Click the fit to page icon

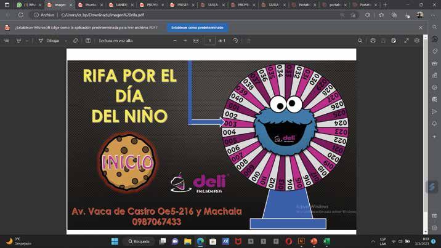(196, 41)
